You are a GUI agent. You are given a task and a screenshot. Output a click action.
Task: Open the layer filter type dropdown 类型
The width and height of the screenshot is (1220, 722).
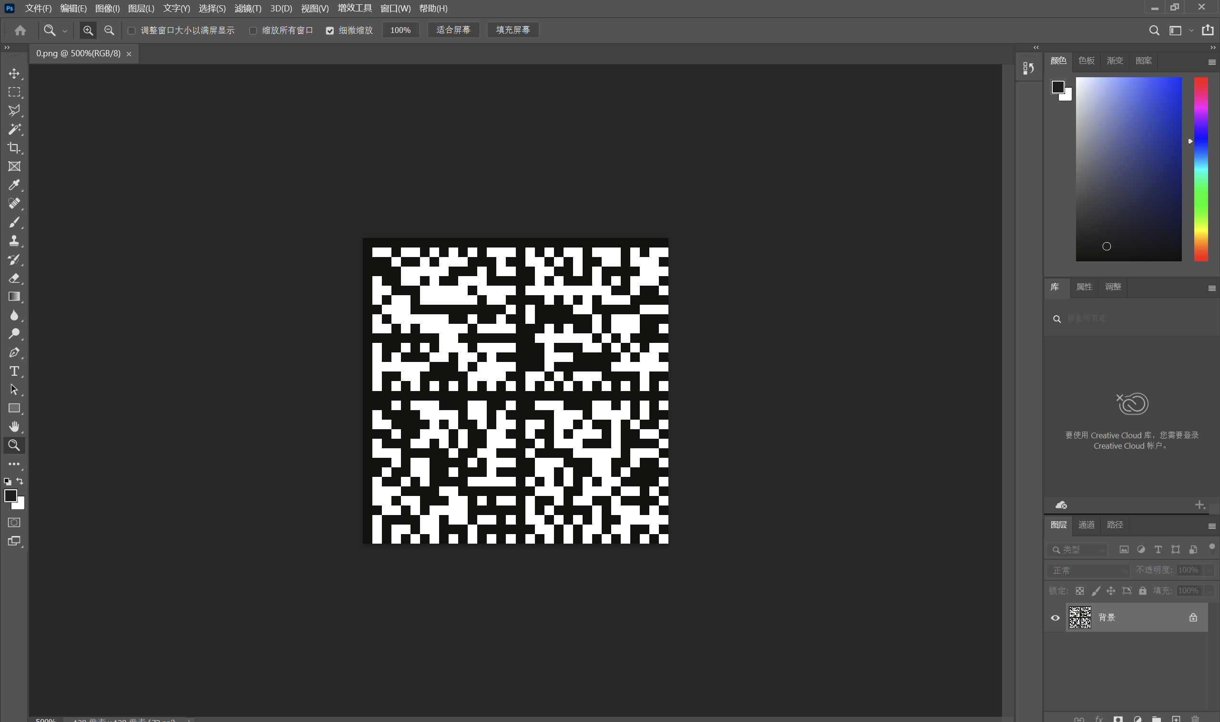[x=1077, y=549]
